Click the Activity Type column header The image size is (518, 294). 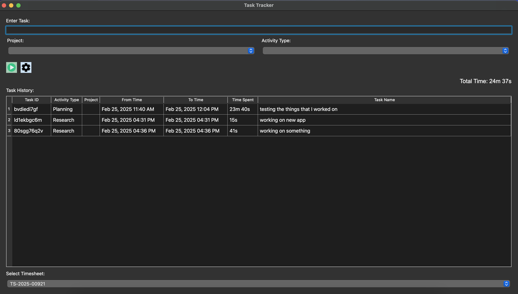click(66, 100)
